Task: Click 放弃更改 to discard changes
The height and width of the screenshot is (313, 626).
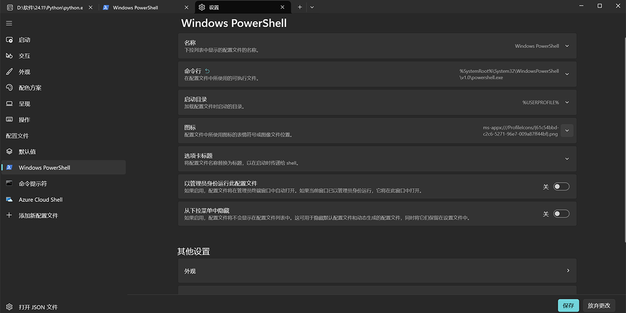Action: 599,305
